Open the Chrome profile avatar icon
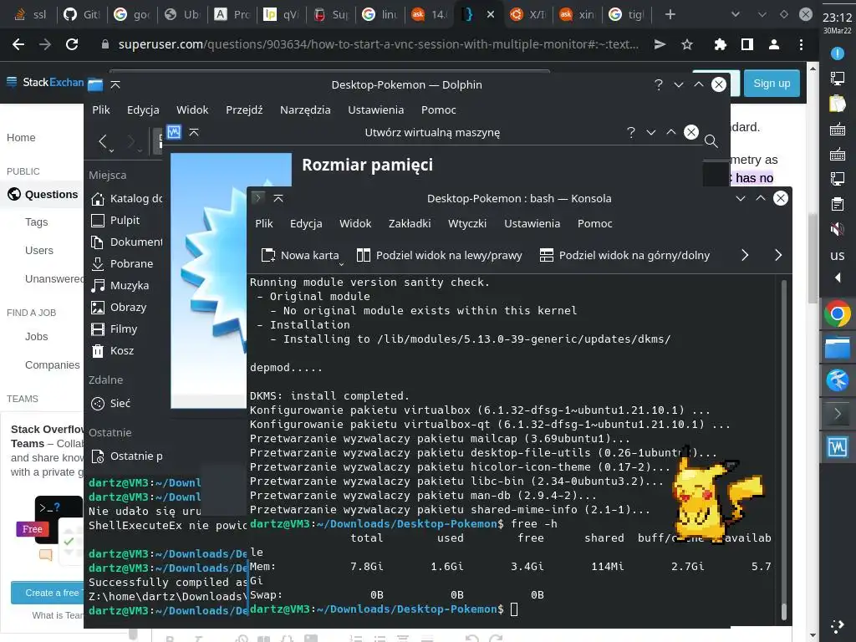856x642 pixels. (773, 44)
